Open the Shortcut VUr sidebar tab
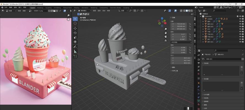The width and height of the screenshot is (245, 110). point(195,50)
